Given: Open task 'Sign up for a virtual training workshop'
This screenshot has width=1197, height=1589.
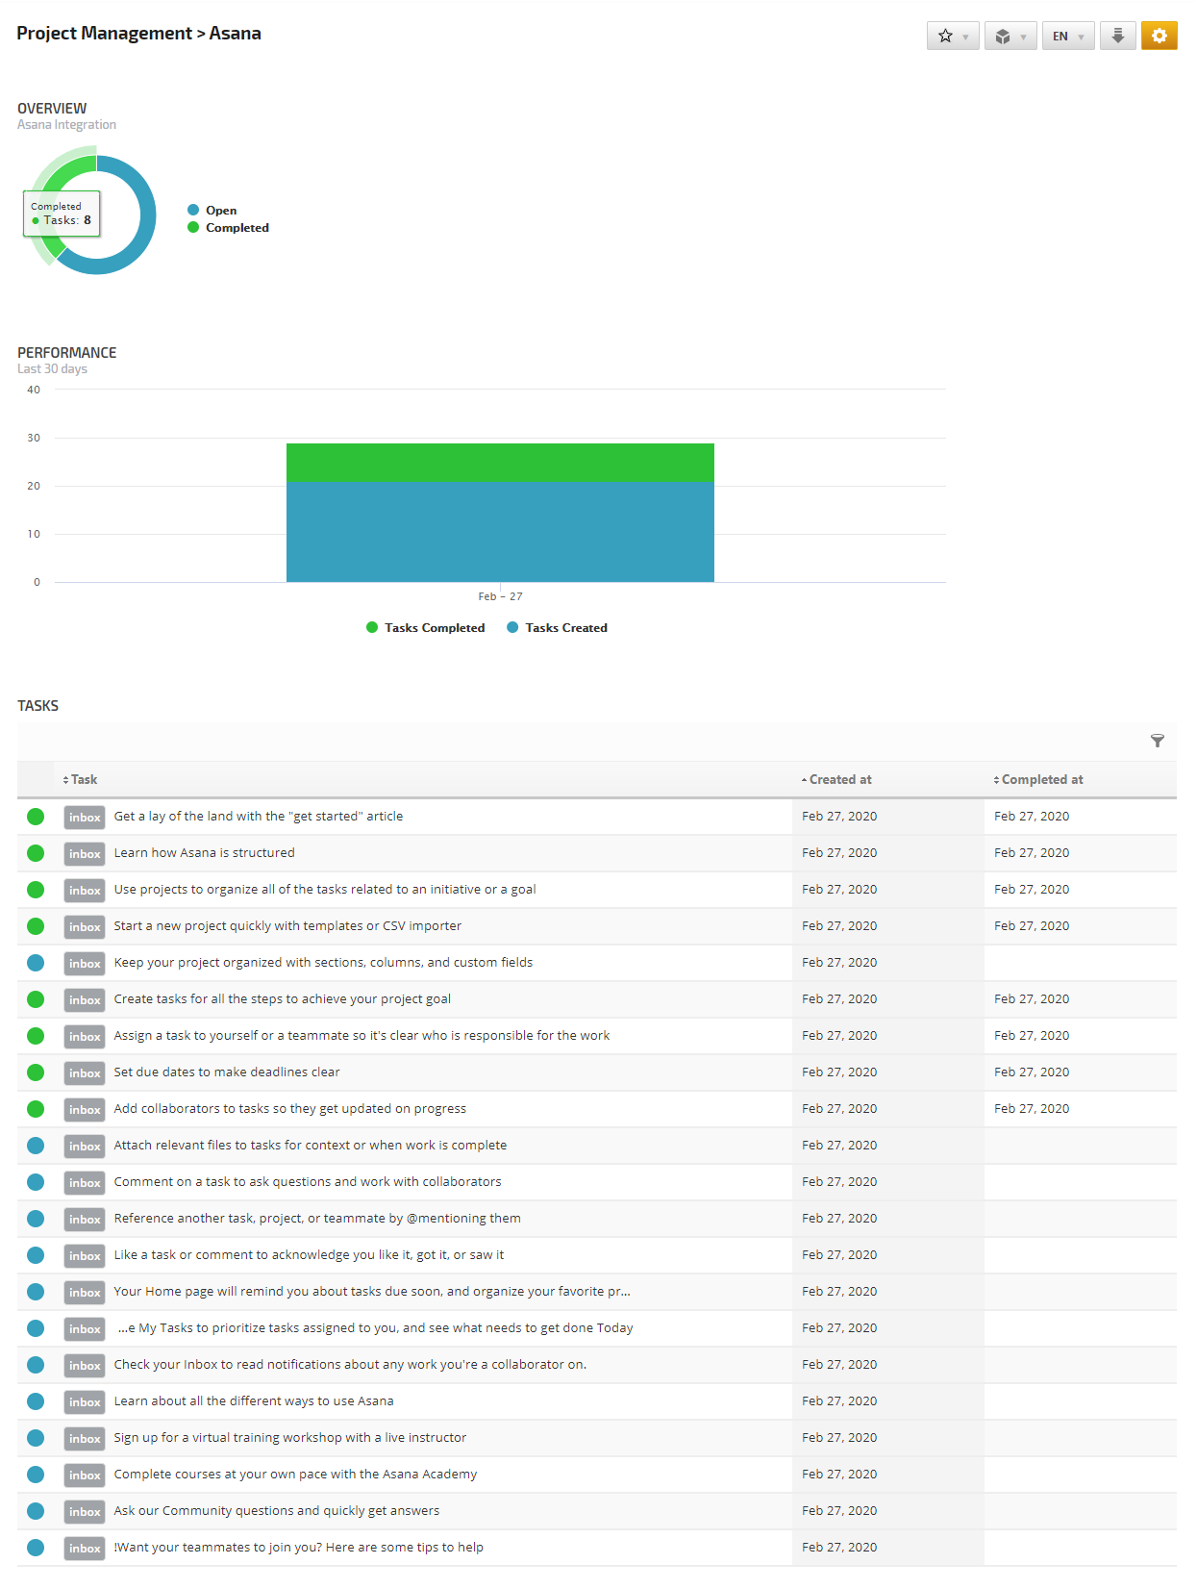Looking at the screenshot, I should 290,1438.
